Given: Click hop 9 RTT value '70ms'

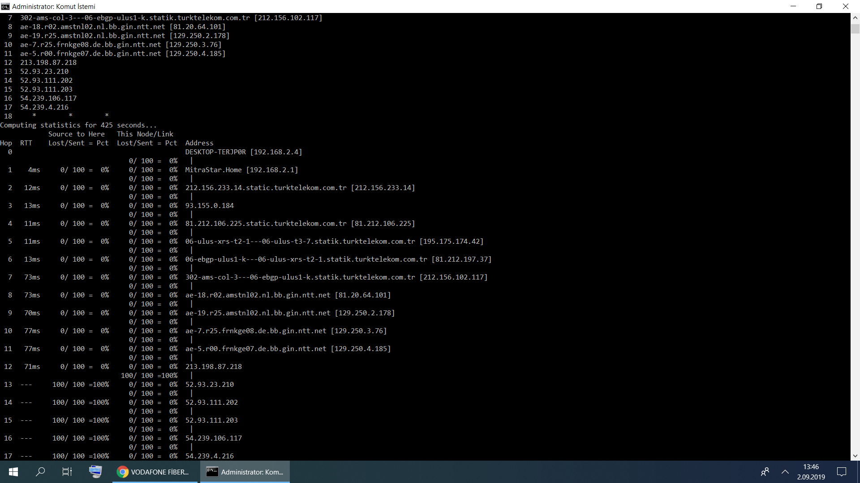Looking at the screenshot, I should pyautogui.click(x=32, y=313).
